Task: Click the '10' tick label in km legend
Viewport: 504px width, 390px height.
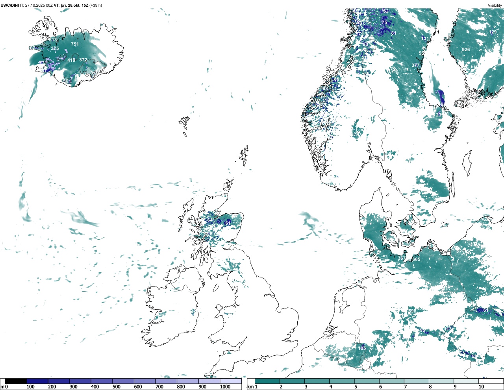Action: 481,387
